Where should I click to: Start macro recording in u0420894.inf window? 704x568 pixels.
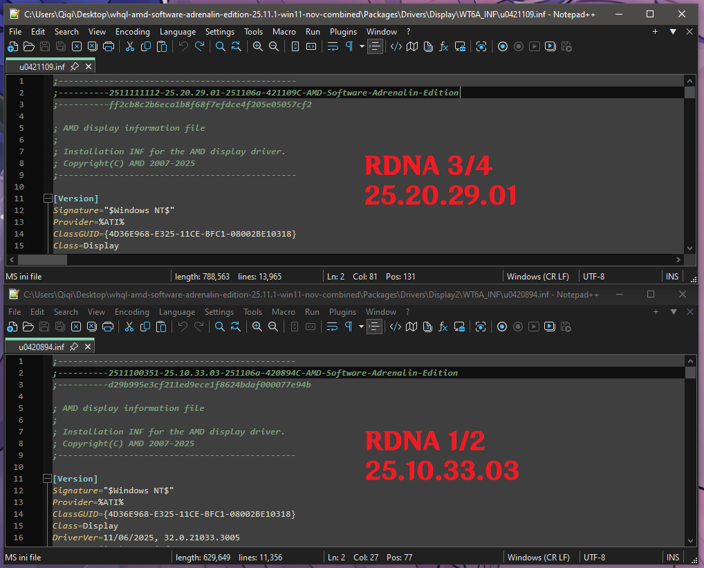click(502, 327)
